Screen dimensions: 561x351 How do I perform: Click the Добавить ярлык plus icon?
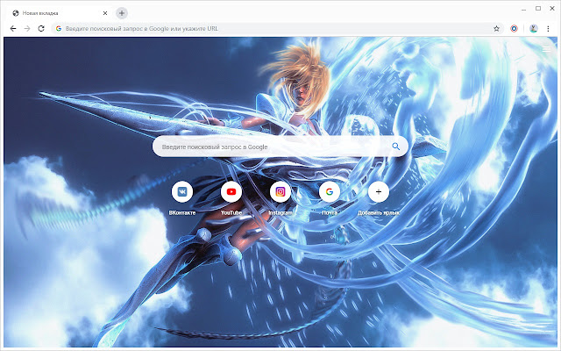379,192
